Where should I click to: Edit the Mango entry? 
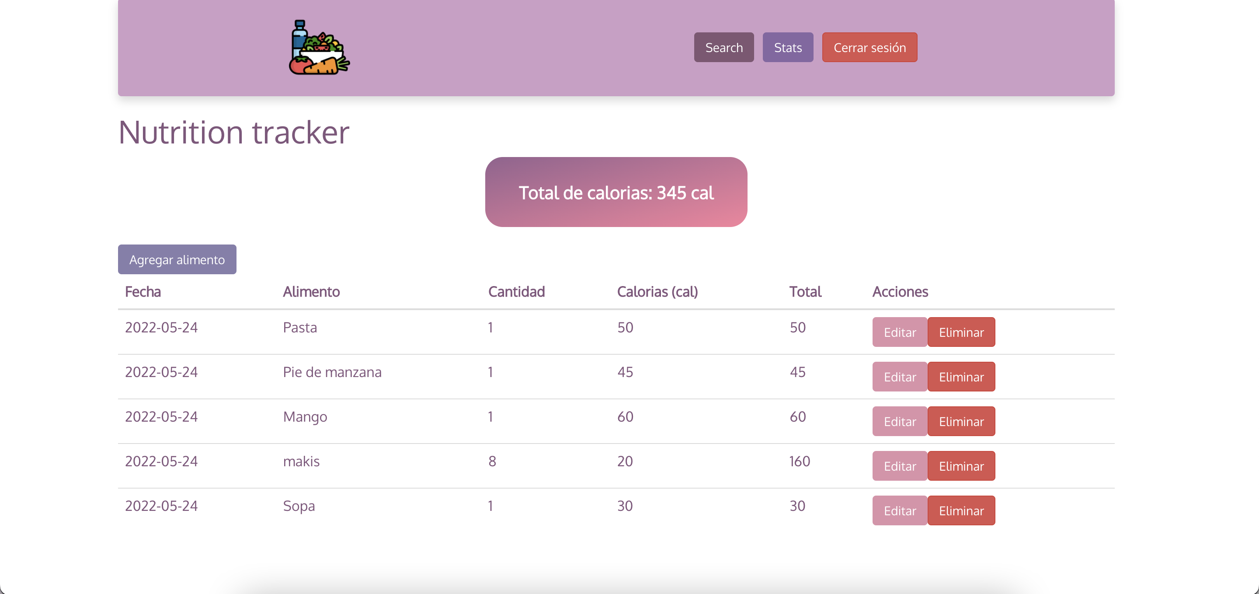[900, 421]
